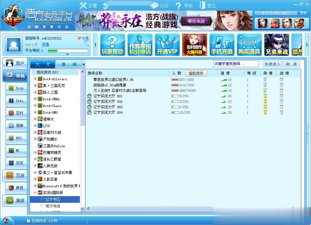
Task: Open the 玩家帮助 help icon
Action: pyautogui.click(x=113, y=45)
